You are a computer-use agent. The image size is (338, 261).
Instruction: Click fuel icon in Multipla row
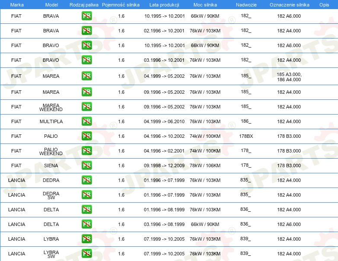coord(86,121)
